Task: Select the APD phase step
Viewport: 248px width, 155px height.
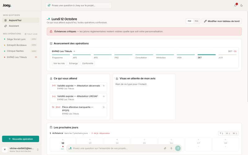Action: click(103, 56)
